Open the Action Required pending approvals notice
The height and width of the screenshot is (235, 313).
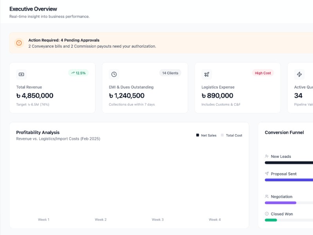[64, 40]
